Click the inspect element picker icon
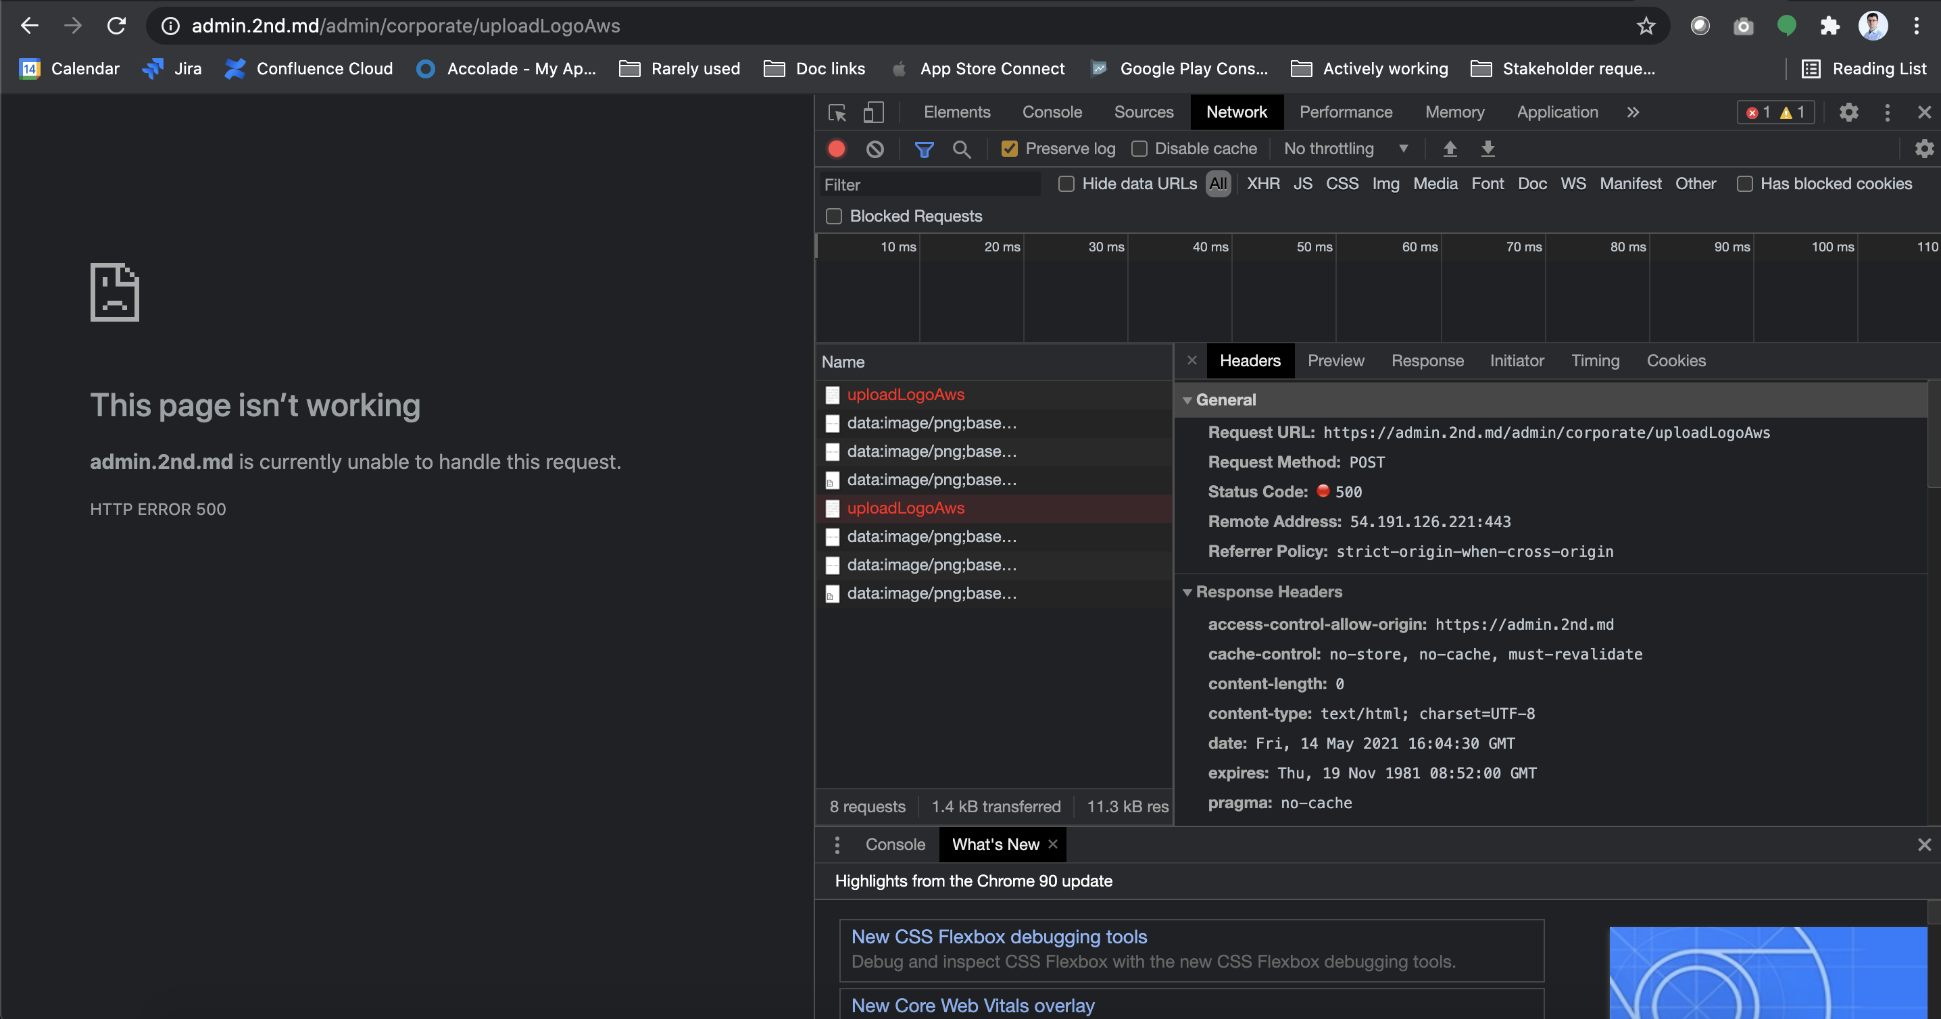This screenshot has height=1019, width=1941. (837, 112)
